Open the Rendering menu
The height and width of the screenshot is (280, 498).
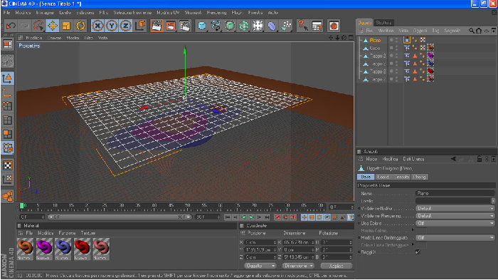[x=216, y=12]
